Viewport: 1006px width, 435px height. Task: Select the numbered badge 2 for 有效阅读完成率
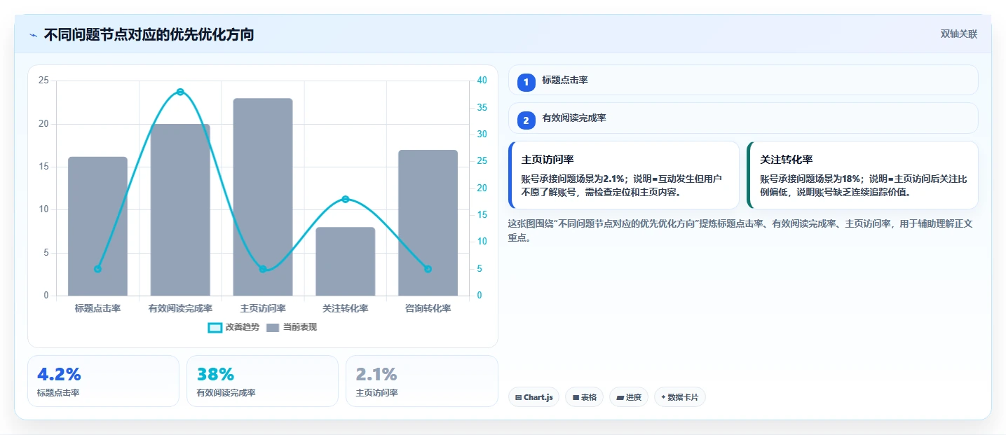(x=526, y=120)
